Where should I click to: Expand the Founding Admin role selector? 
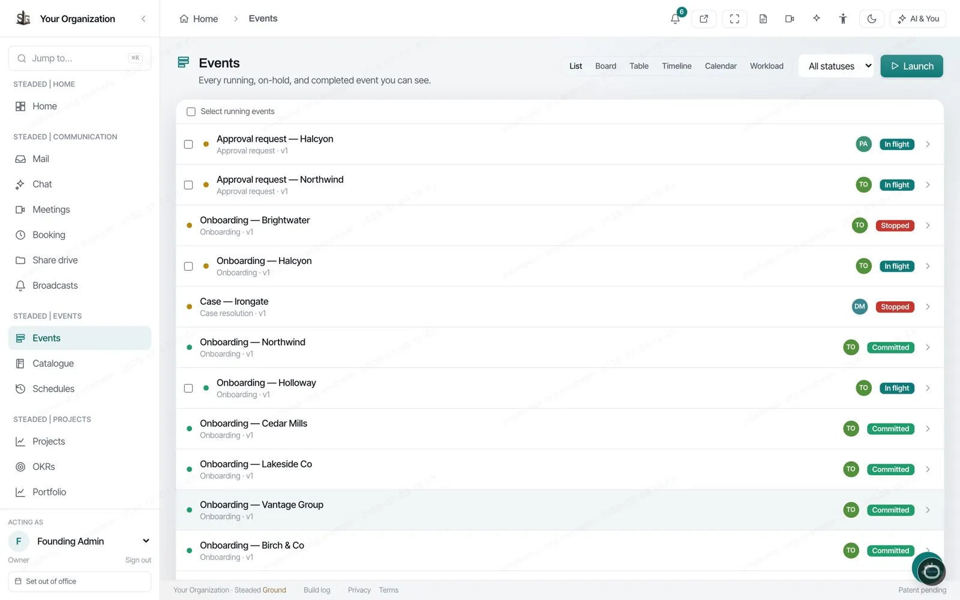pyautogui.click(x=79, y=541)
